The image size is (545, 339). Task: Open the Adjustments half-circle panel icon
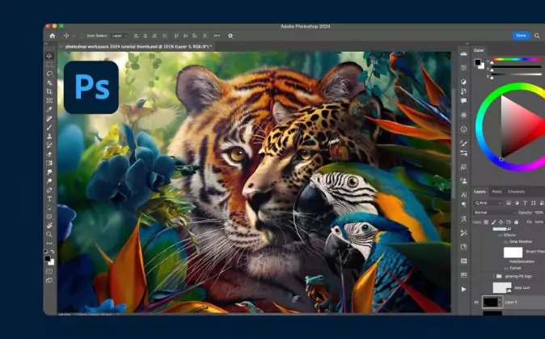click(463, 82)
